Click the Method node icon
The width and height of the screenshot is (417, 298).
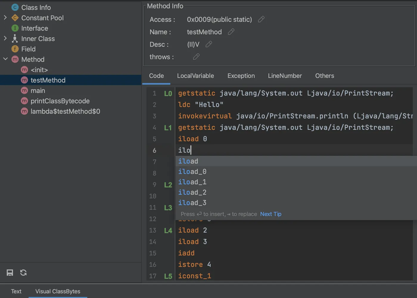coord(15,59)
